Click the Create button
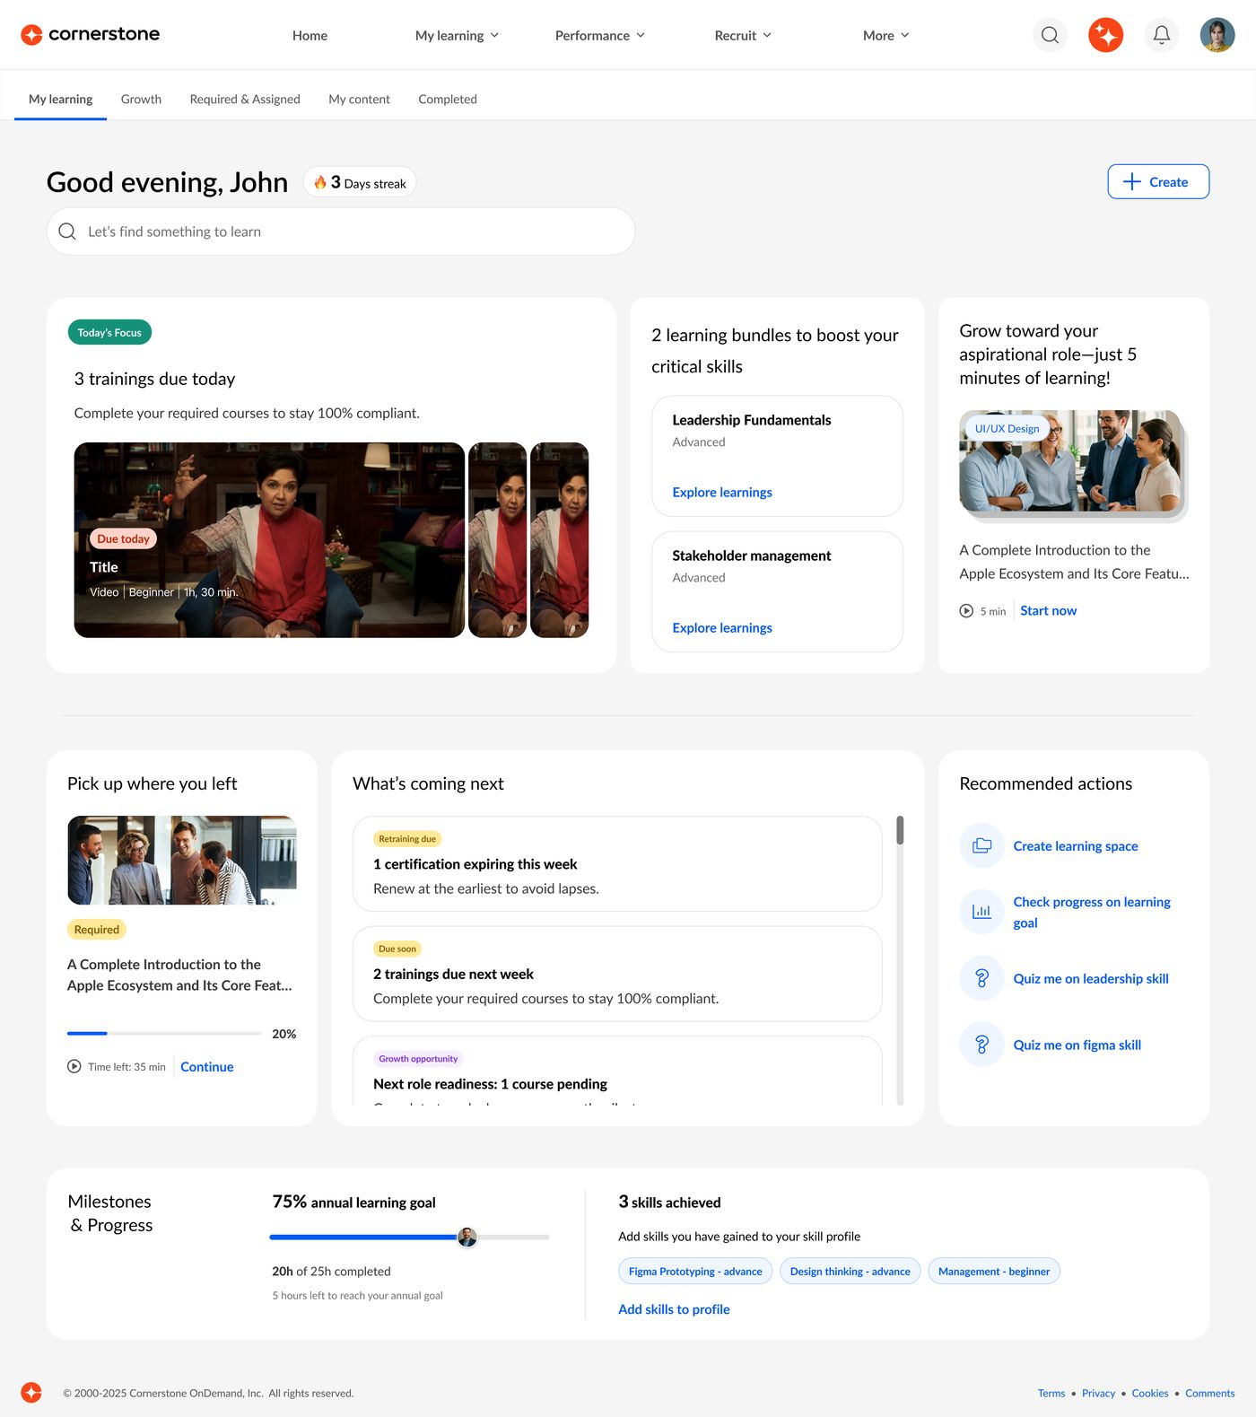This screenshot has height=1417, width=1256. (x=1158, y=181)
